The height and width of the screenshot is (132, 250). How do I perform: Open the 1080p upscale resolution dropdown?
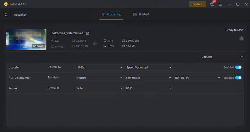click(100, 67)
